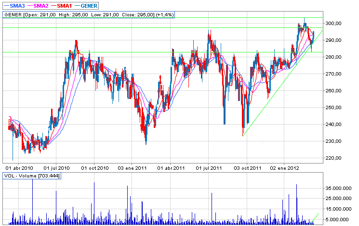359x226 pixels.
Task: Select the GENER open-high-low-close info label
Action: pos(89,15)
